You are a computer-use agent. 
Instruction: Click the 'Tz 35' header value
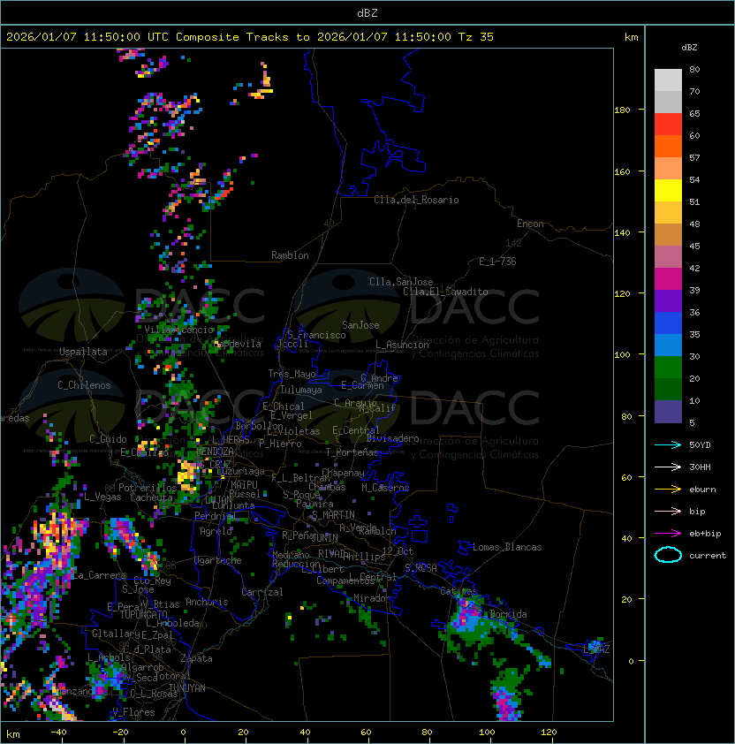[476, 37]
